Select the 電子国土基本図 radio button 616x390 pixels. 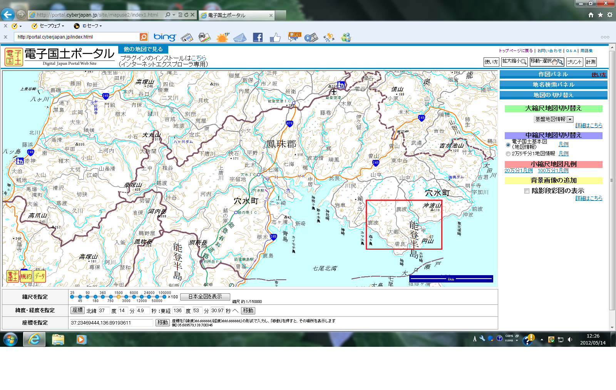508,145
